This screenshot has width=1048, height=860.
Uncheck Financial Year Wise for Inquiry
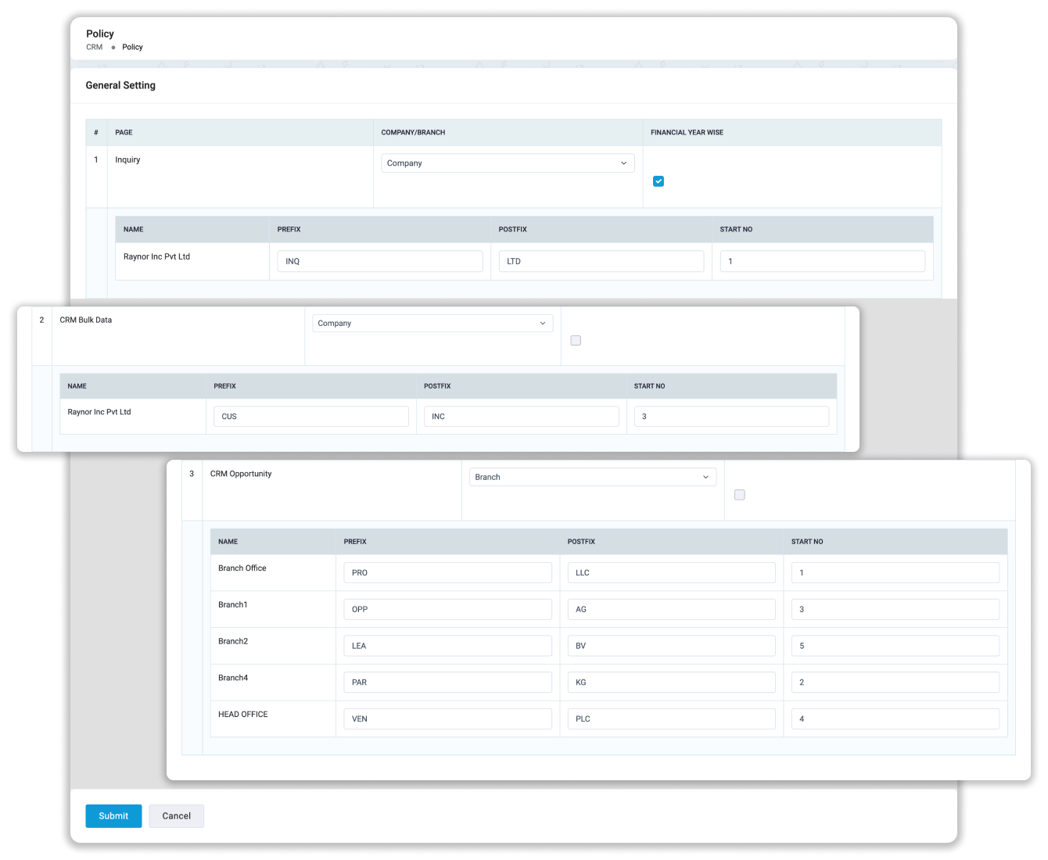coord(658,181)
